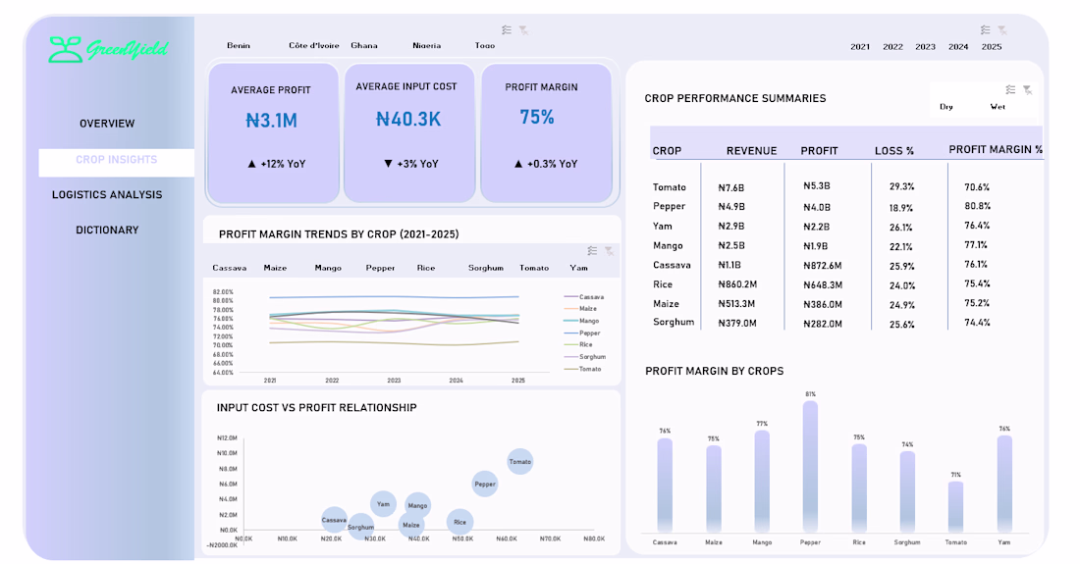Screen dimensions: 1080x564
Task: Click Cassava profit ₦872.6M cell
Action: pyautogui.click(x=823, y=266)
